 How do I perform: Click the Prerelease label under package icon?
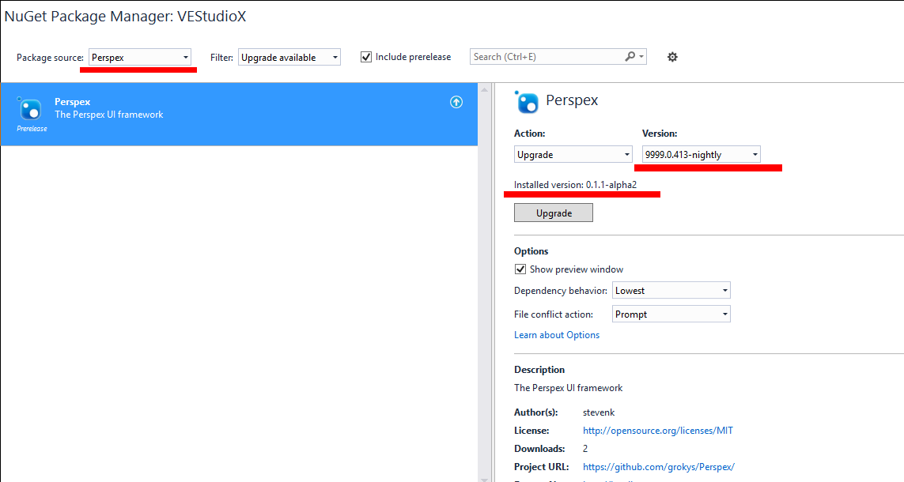(32, 129)
